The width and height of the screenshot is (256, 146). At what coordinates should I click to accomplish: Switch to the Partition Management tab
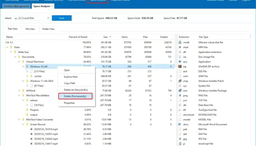click(16, 6)
